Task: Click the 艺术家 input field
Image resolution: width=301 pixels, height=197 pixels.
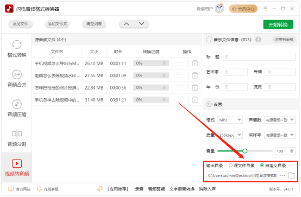Action: 235,72
